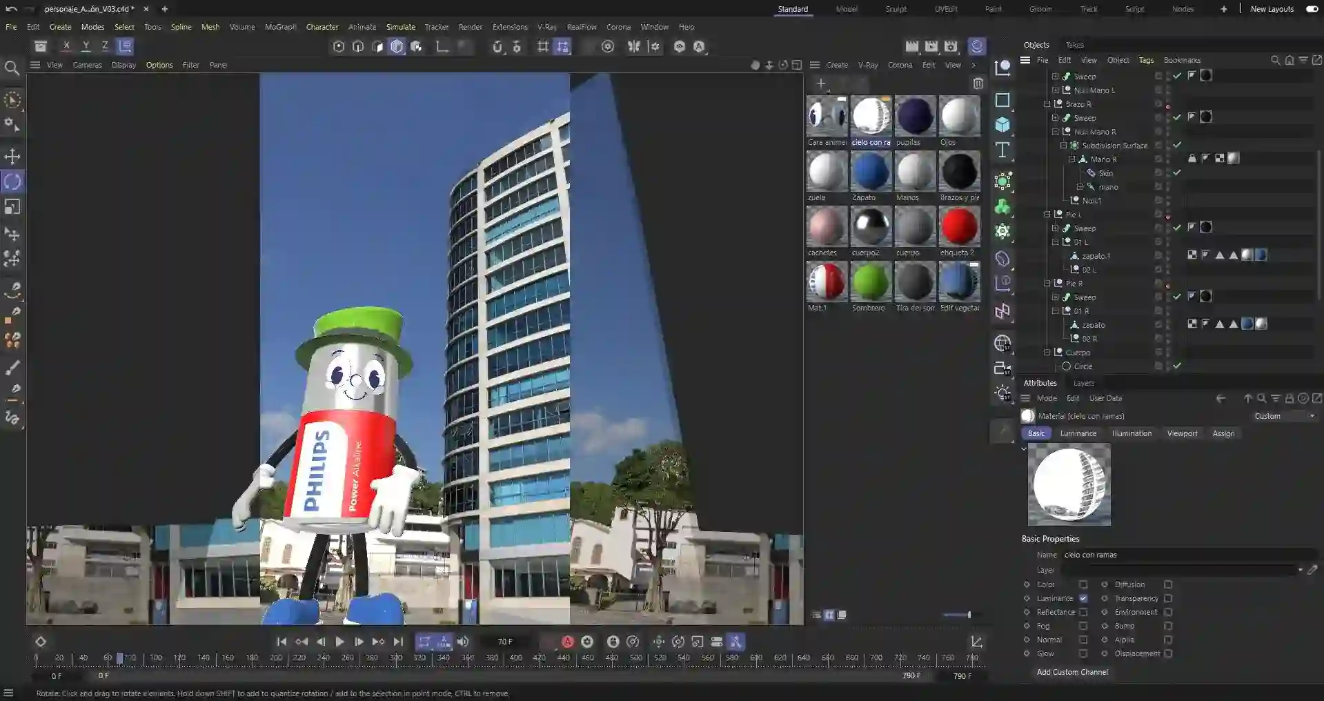
Task: Open the V-Ray menu in menu bar
Action: coord(546,27)
